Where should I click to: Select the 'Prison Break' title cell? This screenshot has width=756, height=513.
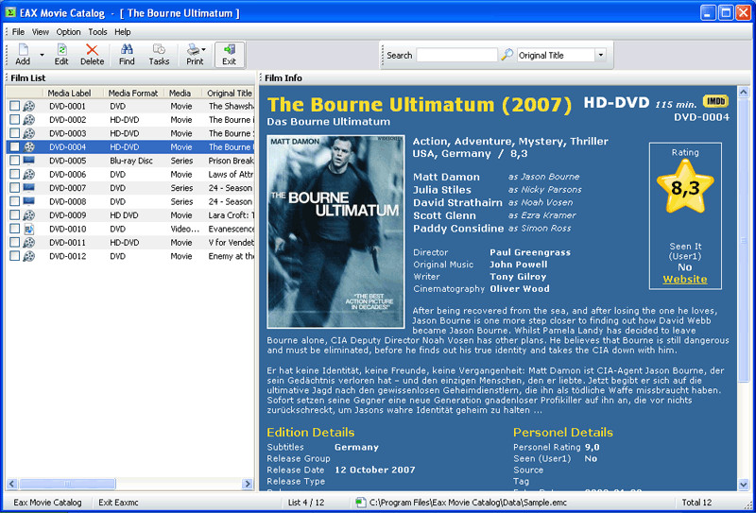(231, 161)
